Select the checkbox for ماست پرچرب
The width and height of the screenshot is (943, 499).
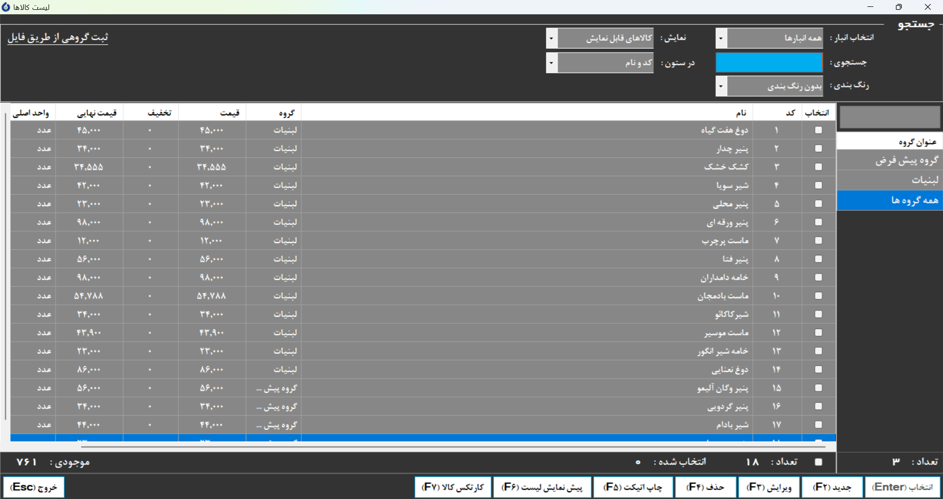(818, 240)
